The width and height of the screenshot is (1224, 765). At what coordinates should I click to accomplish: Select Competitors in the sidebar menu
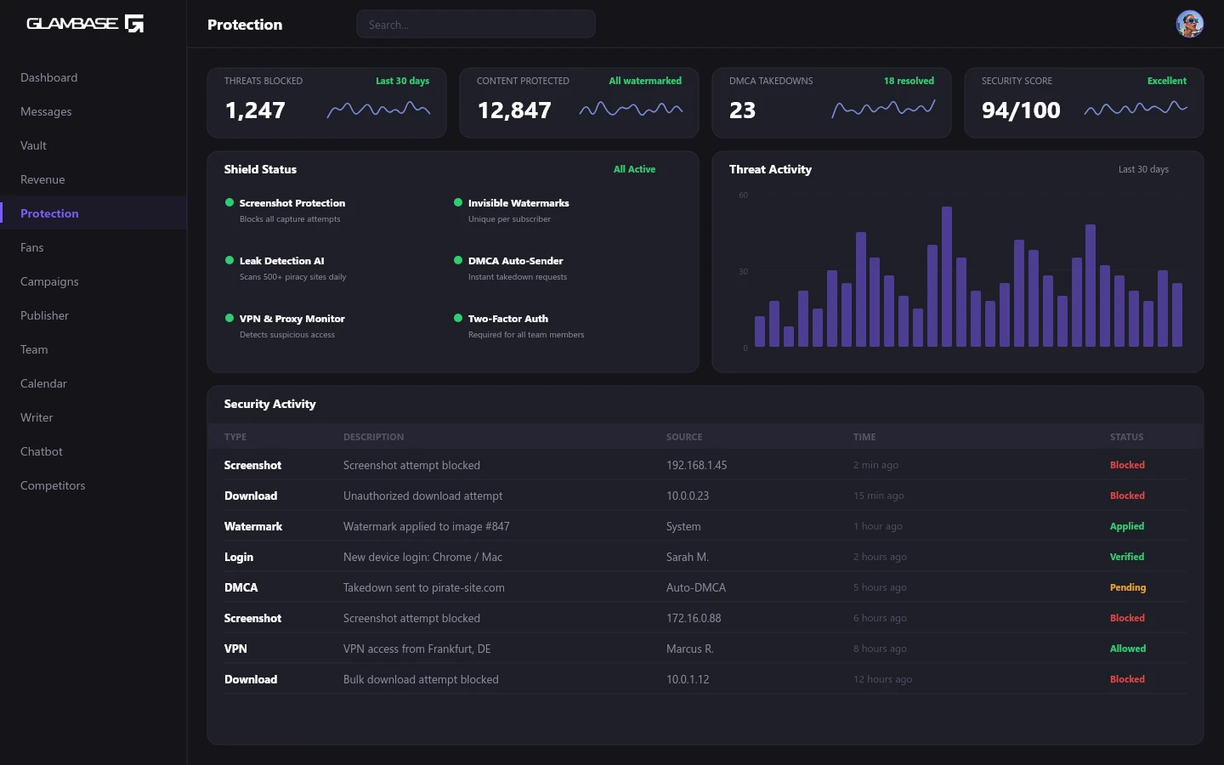pyautogui.click(x=53, y=485)
